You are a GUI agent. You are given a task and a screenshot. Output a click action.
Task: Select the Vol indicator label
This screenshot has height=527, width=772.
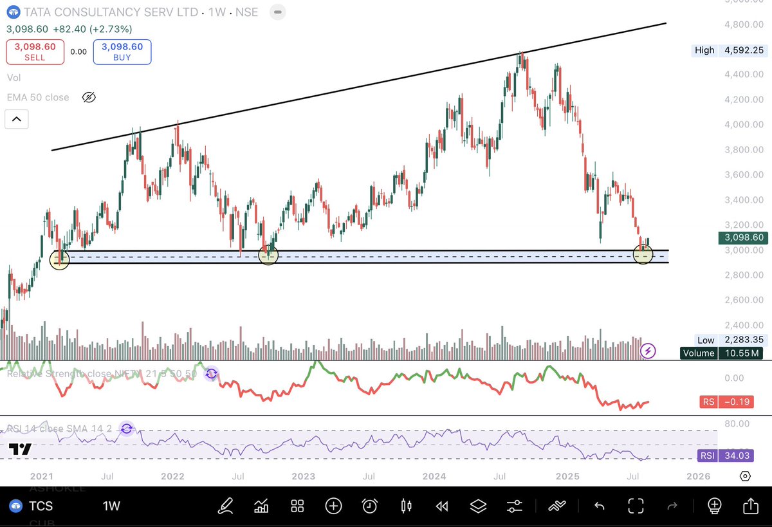[13, 77]
